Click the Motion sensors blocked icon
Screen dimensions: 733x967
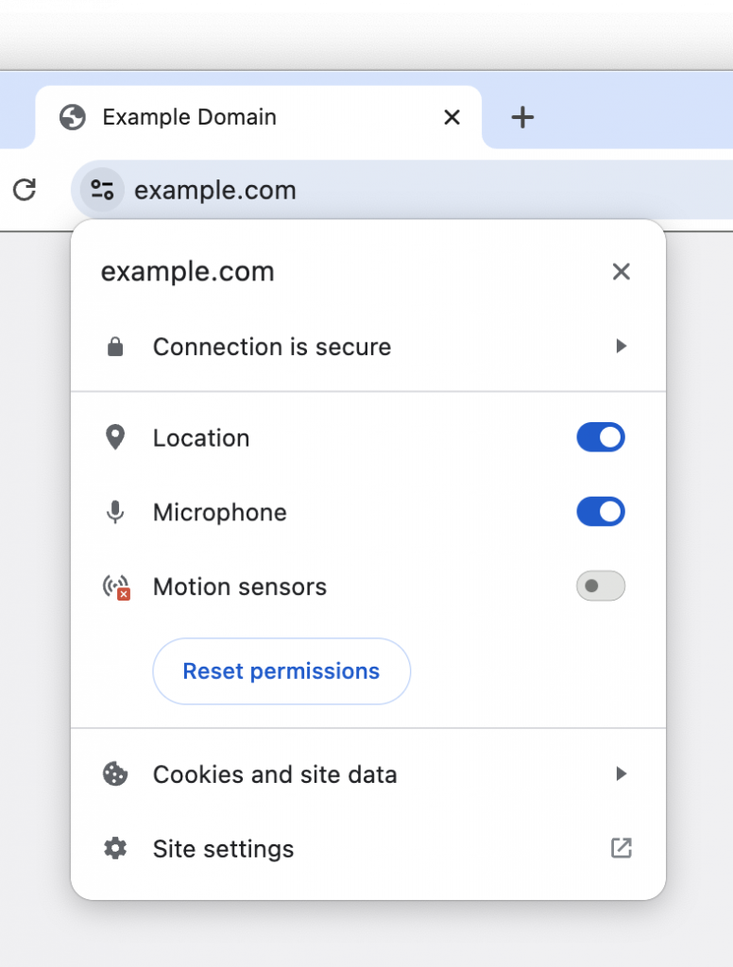pyautogui.click(x=114, y=585)
